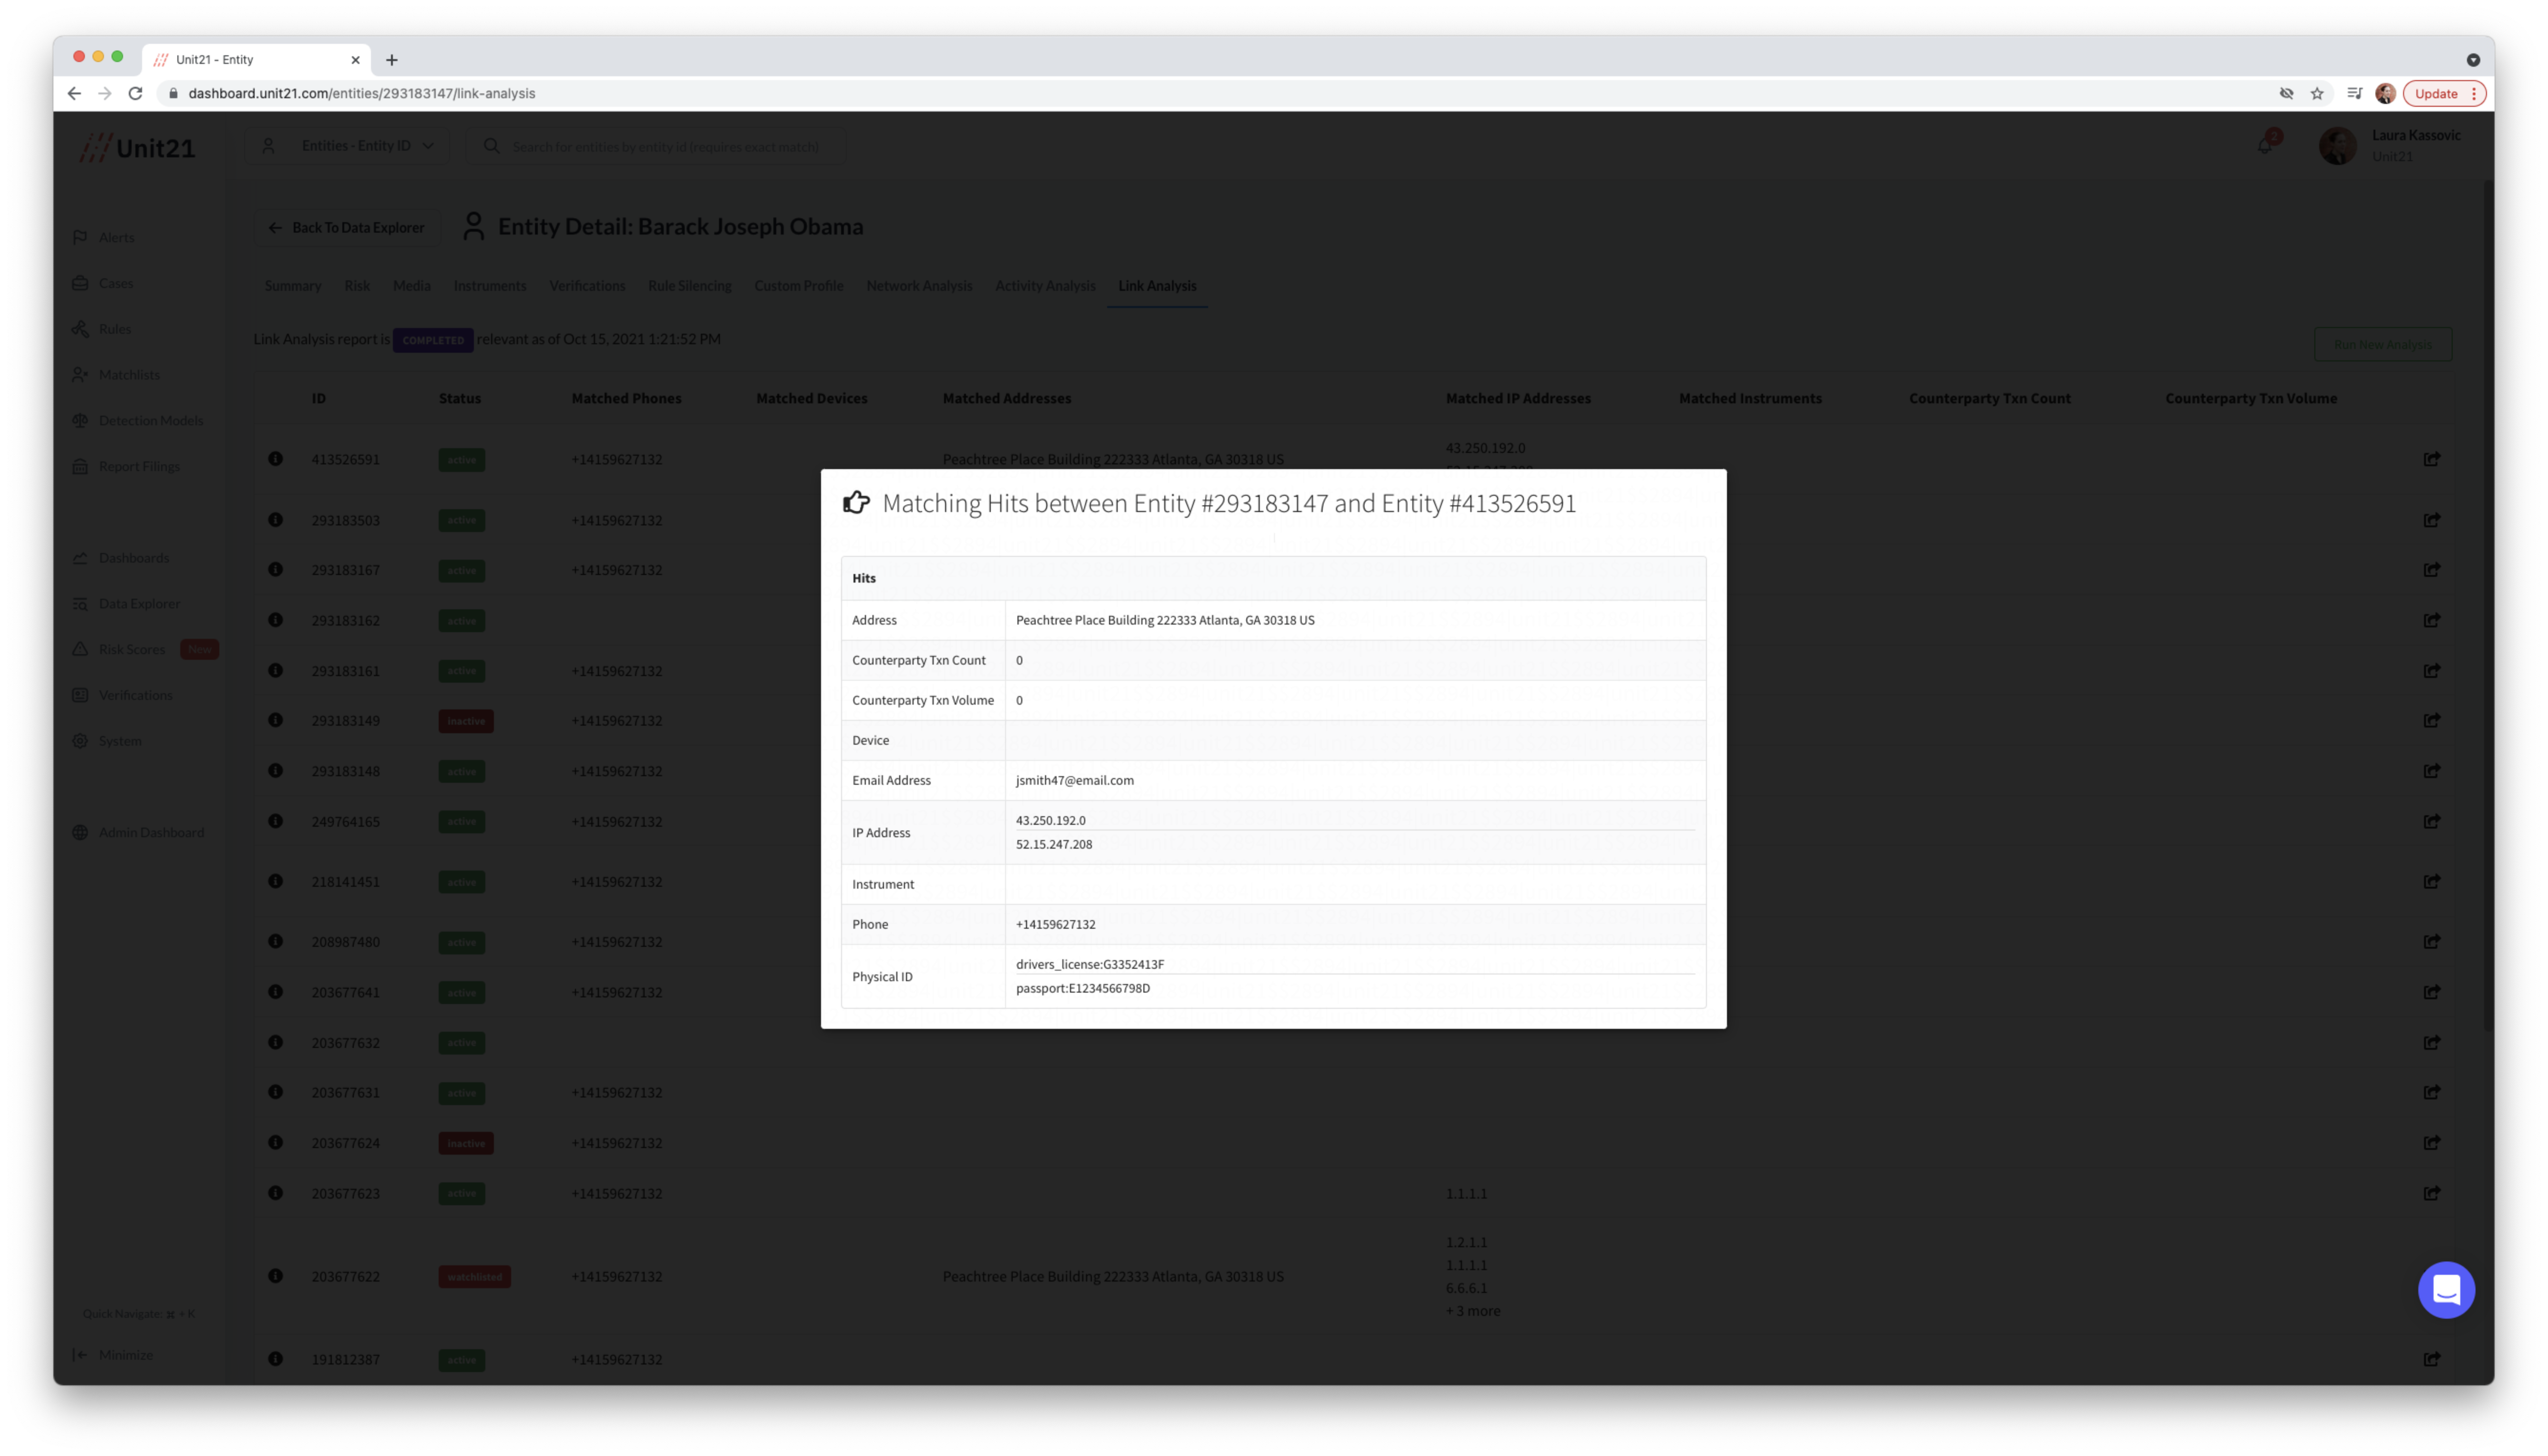This screenshot has height=1456, width=2548.
Task: Open the external link icon for entity 293183503
Action: click(x=2431, y=520)
